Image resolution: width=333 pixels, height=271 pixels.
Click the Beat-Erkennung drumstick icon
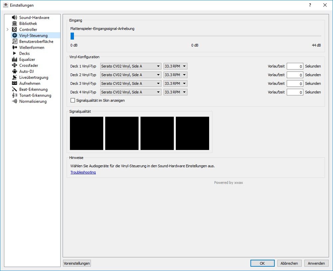tap(14, 89)
